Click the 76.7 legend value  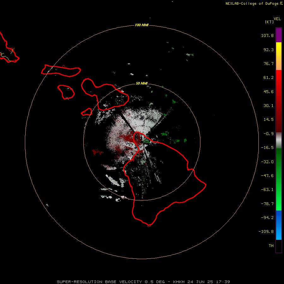[x=269, y=63]
